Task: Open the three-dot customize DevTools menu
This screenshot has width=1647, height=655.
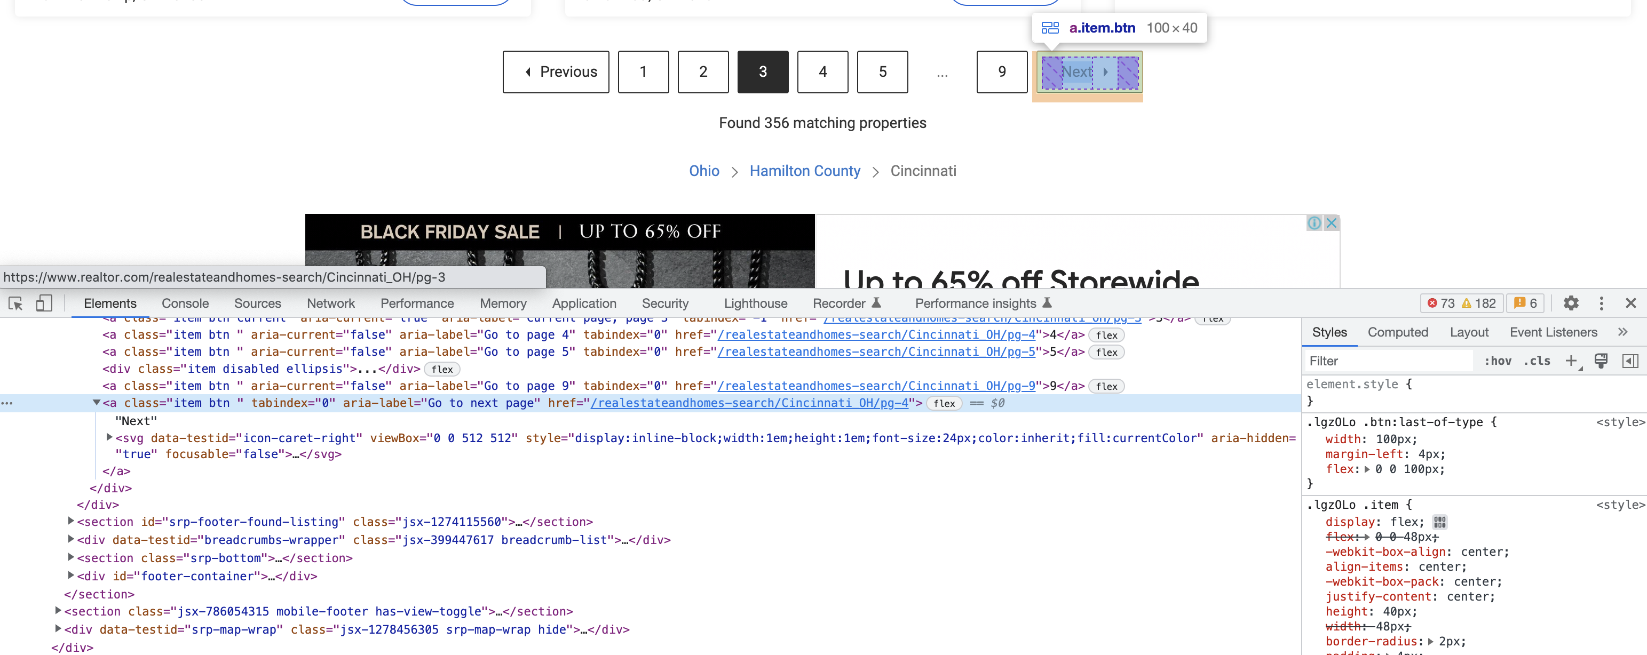Action: (x=1602, y=303)
